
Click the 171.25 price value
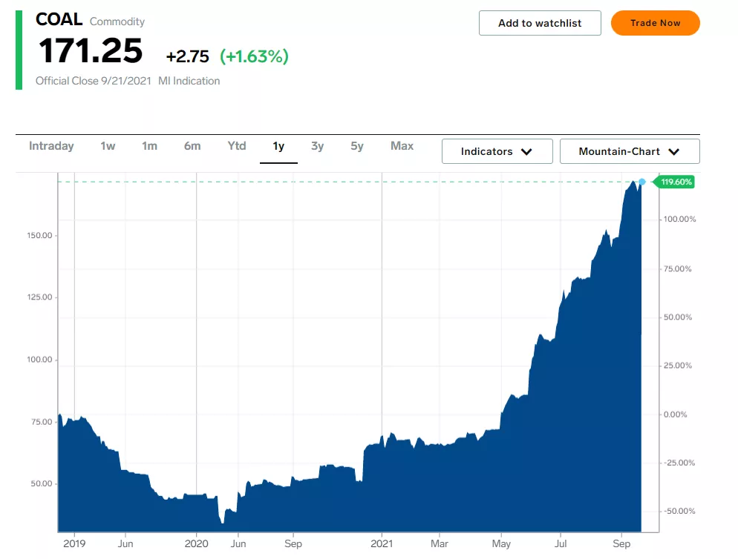(91, 50)
